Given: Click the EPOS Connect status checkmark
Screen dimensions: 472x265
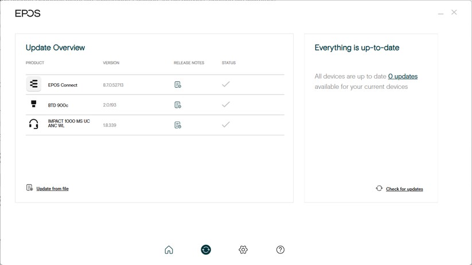Looking at the screenshot, I should [x=226, y=84].
